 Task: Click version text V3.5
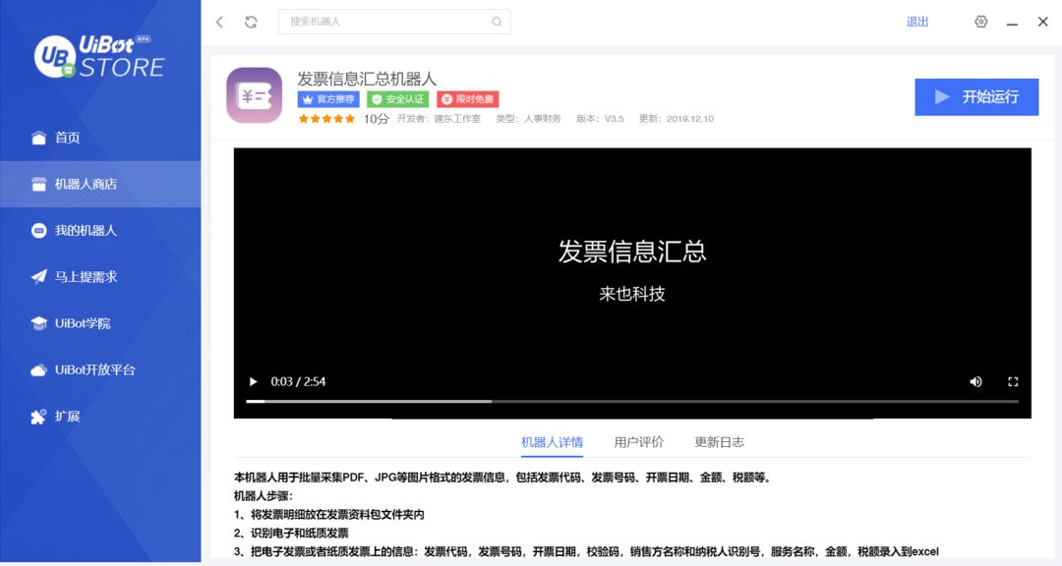615,119
